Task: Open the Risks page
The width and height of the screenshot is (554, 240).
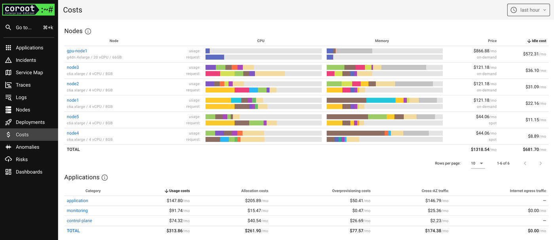Action: (x=22, y=159)
